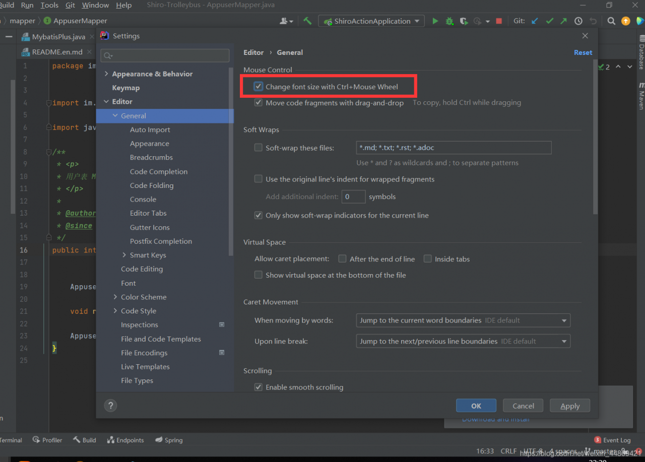Update project with the blue Git arrow
645x462 pixels.
pyautogui.click(x=535, y=21)
